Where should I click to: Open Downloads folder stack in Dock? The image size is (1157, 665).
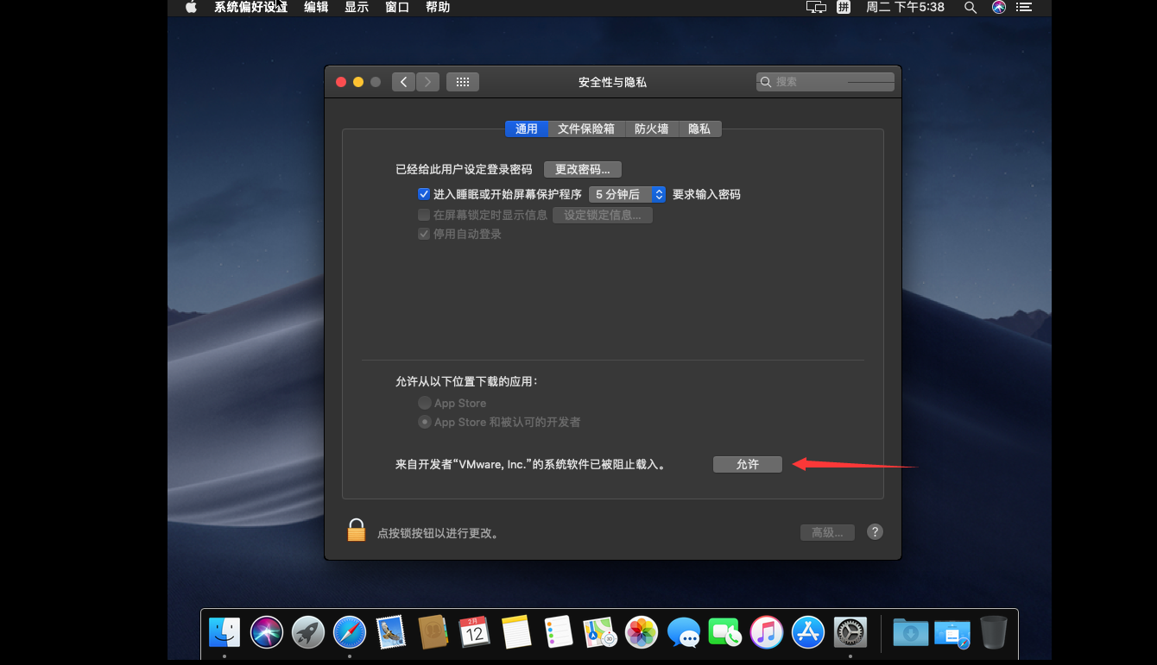(x=910, y=632)
